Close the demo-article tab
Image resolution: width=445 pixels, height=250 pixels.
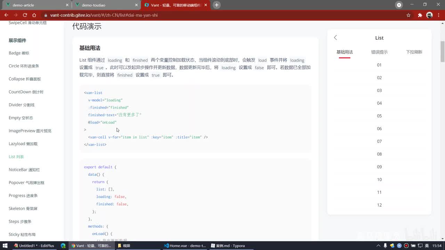pyautogui.click(x=67, y=5)
